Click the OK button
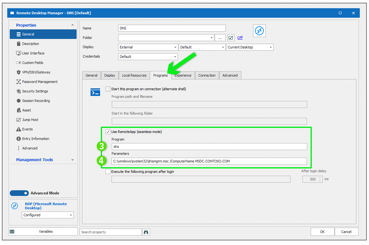This screenshot has height=245, width=369. [x=322, y=232]
